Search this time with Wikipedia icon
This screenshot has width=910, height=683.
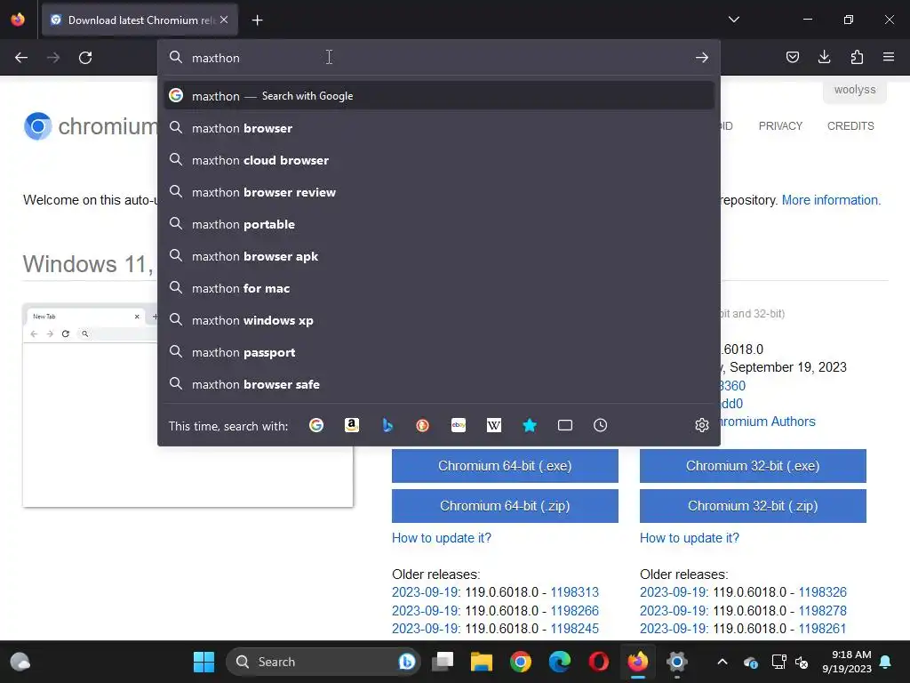[494, 426]
